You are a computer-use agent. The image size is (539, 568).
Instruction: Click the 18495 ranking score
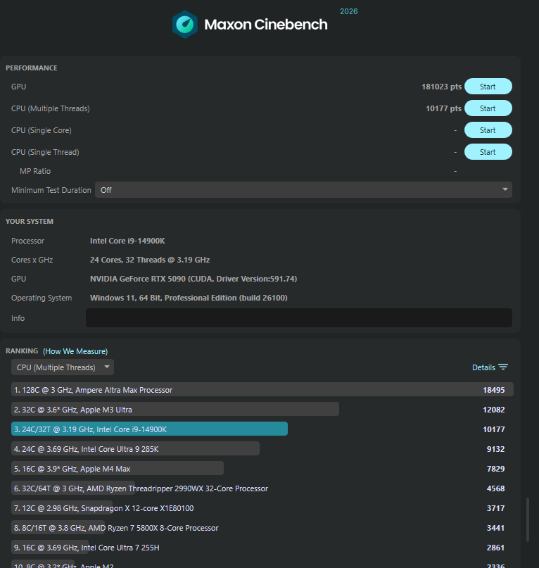point(494,390)
